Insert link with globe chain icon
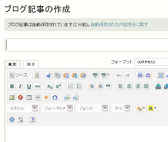 point(158,86)
